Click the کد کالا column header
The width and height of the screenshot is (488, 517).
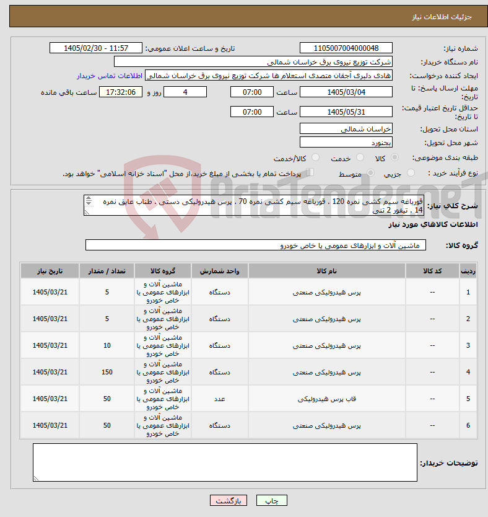coord(432,271)
